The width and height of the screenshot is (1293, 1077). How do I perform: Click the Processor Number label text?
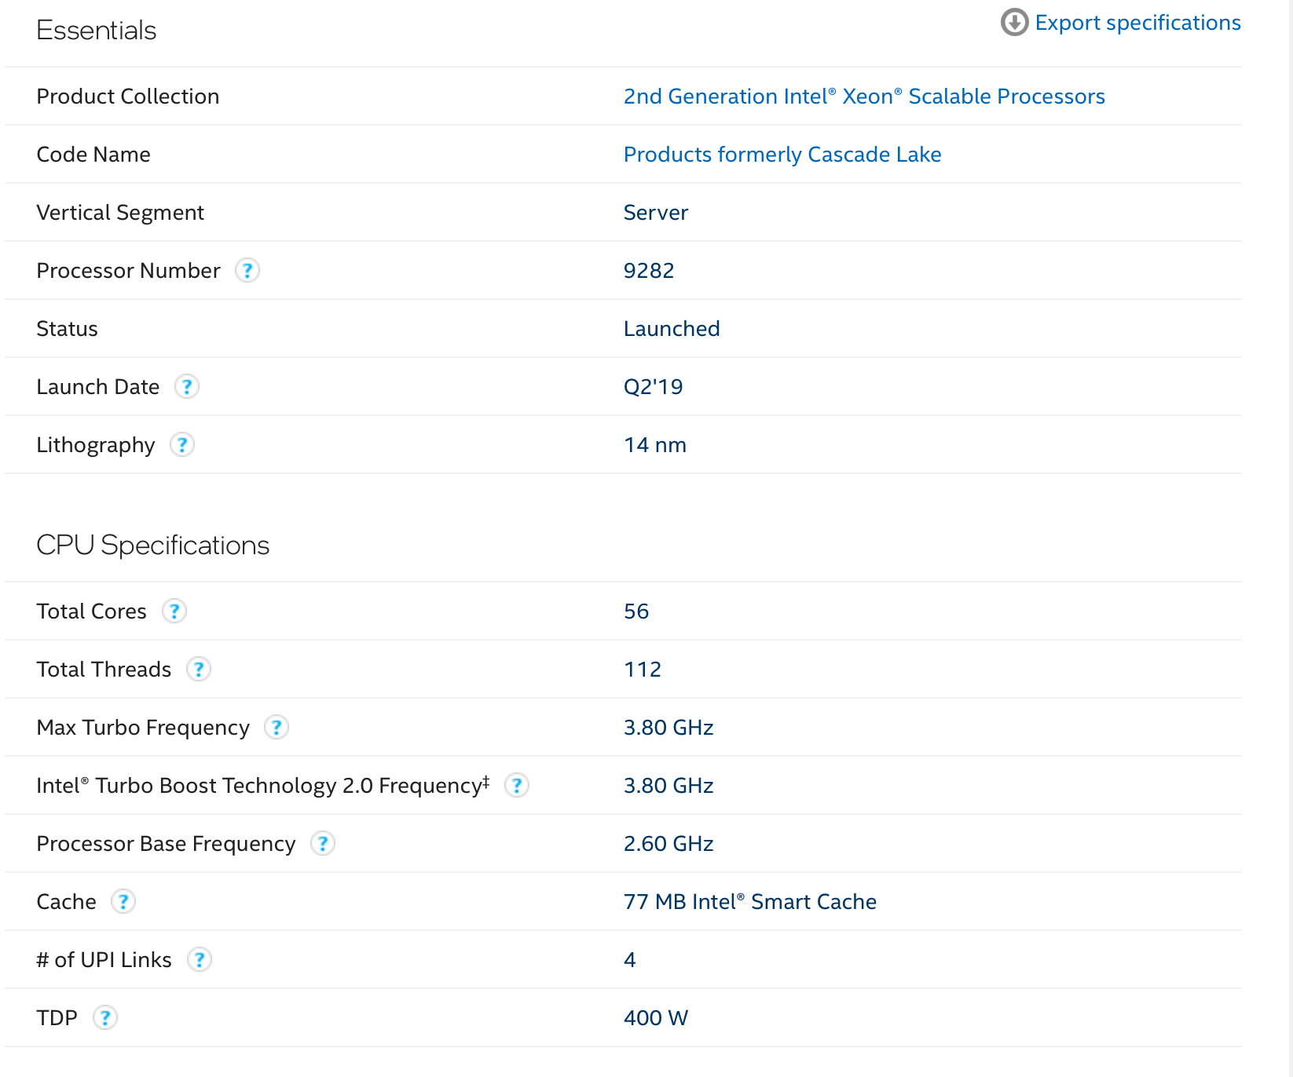click(x=129, y=271)
